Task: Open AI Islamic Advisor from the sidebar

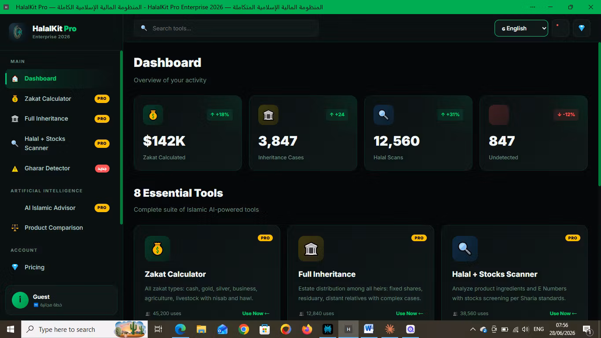Action: pyautogui.click(x=60, y=208)
